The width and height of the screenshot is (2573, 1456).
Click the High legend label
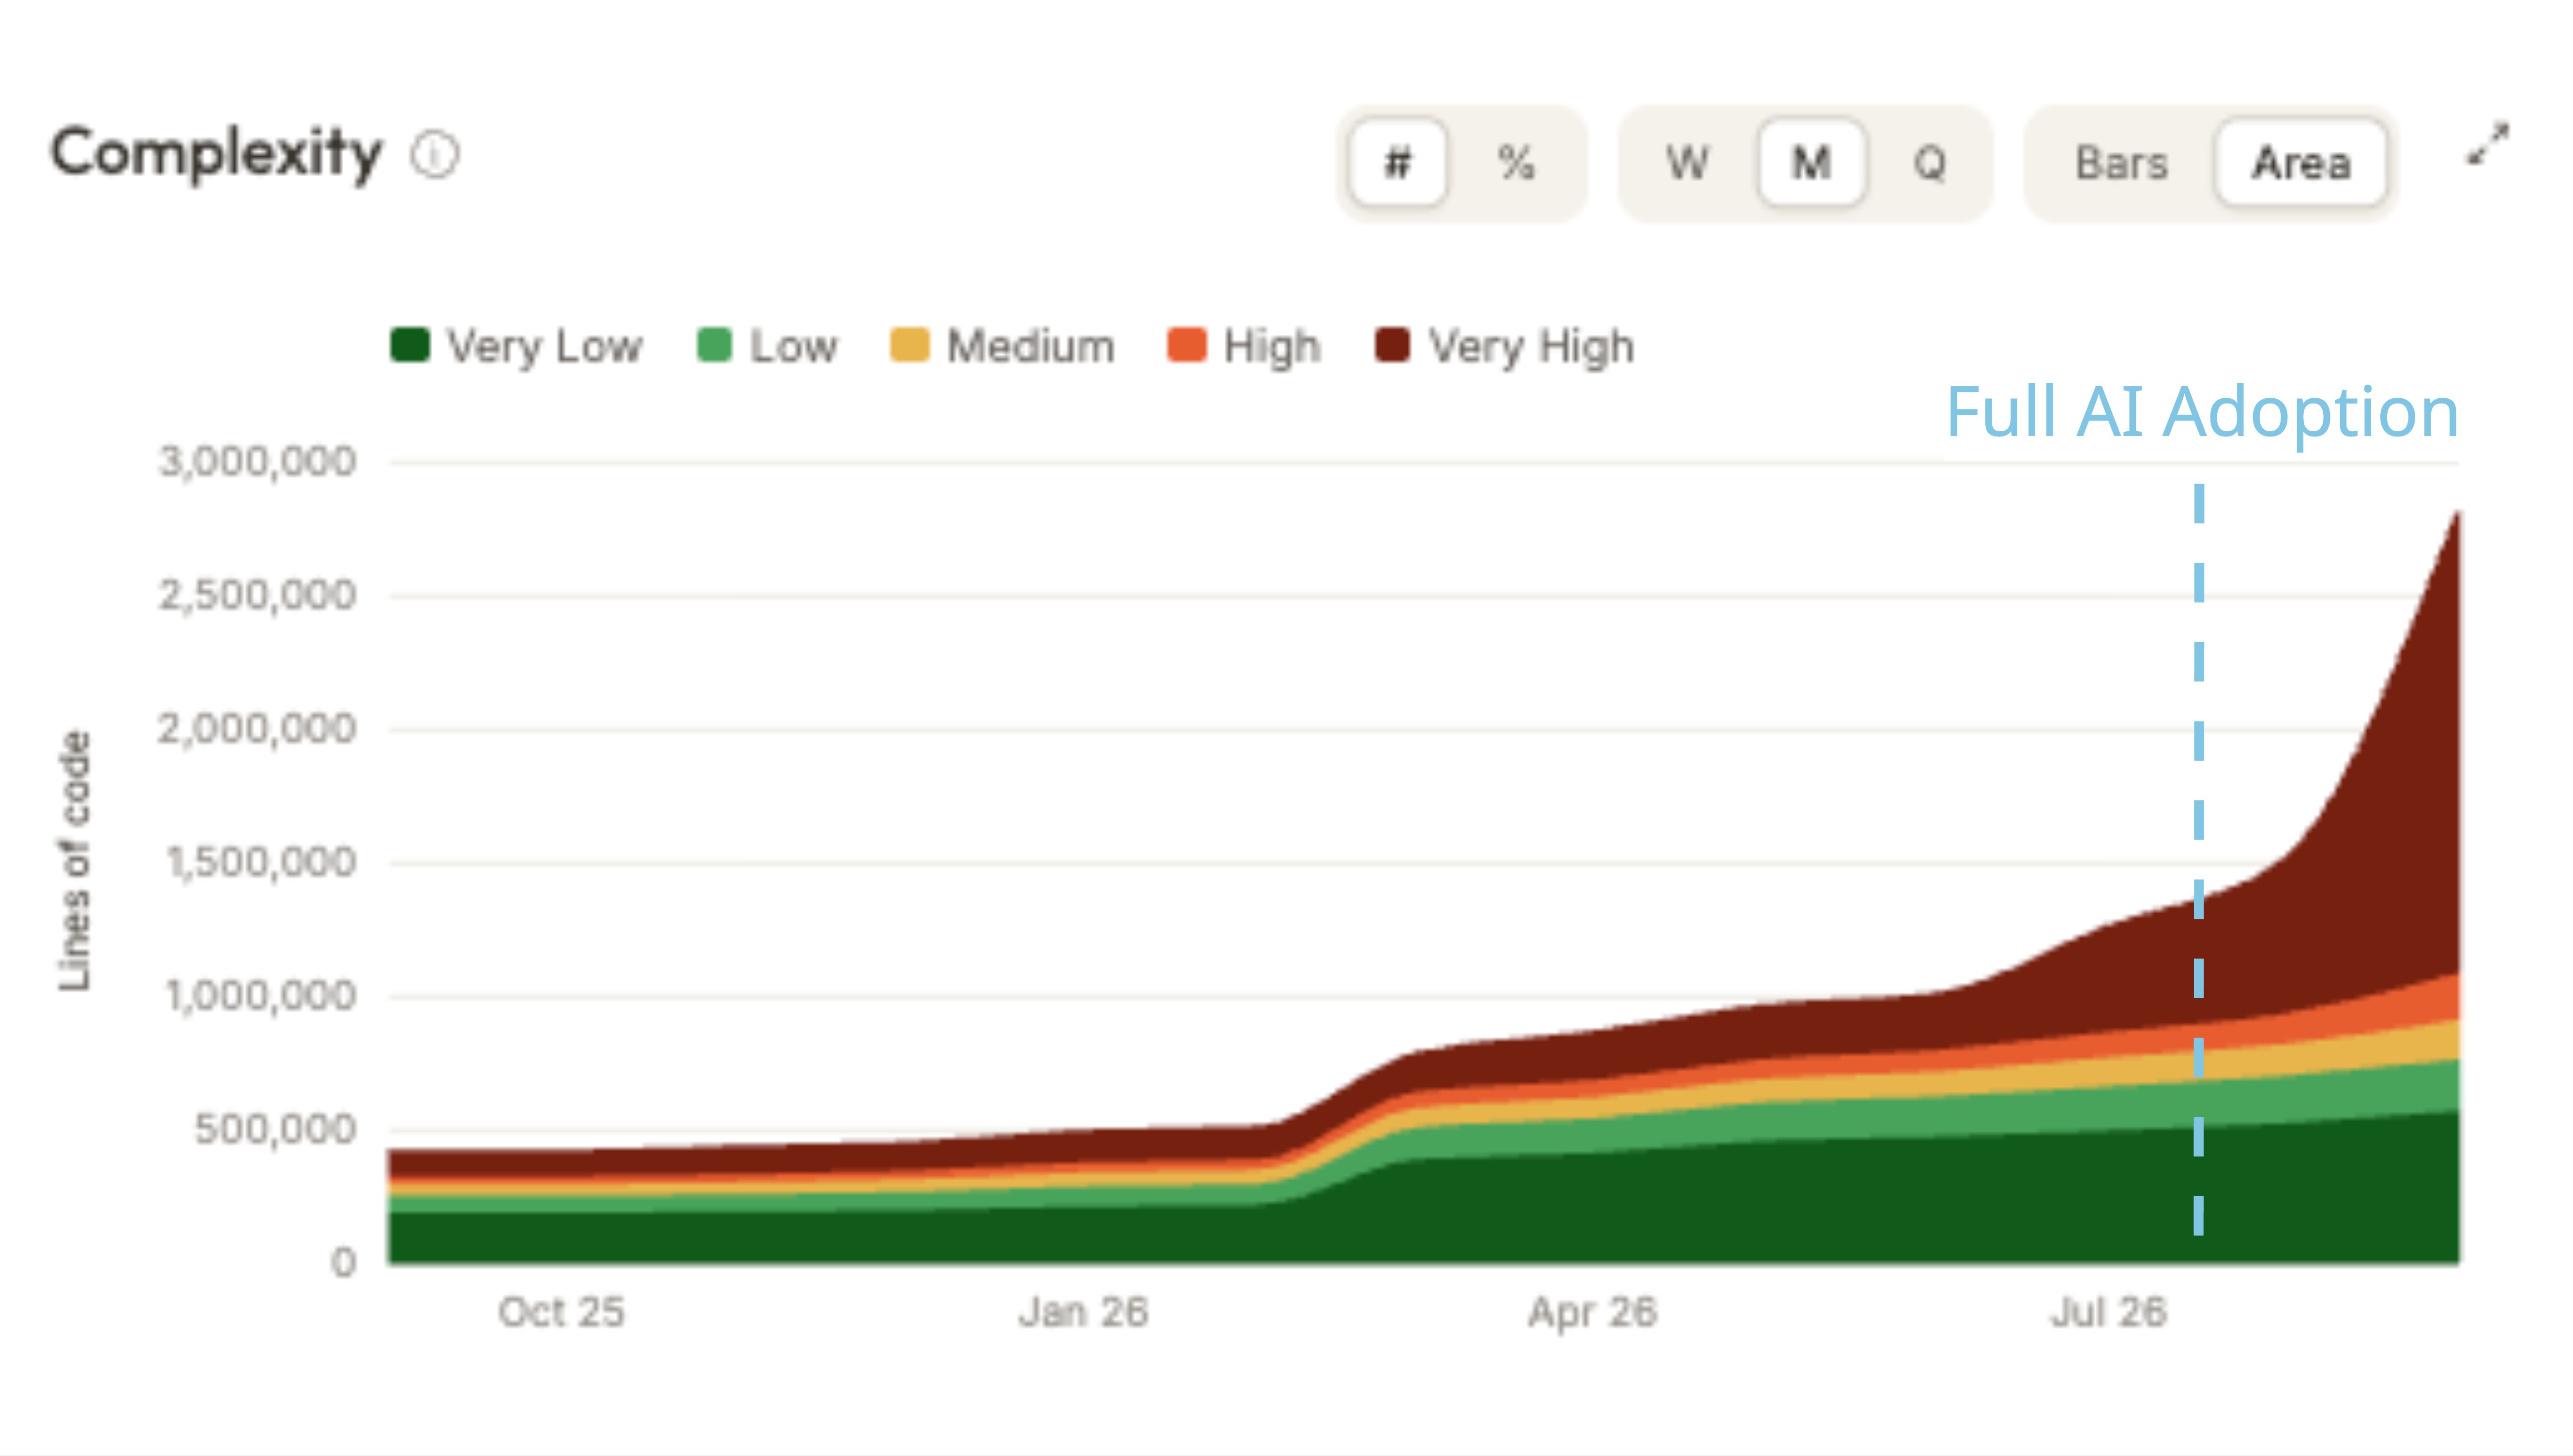coord(1272,347)
